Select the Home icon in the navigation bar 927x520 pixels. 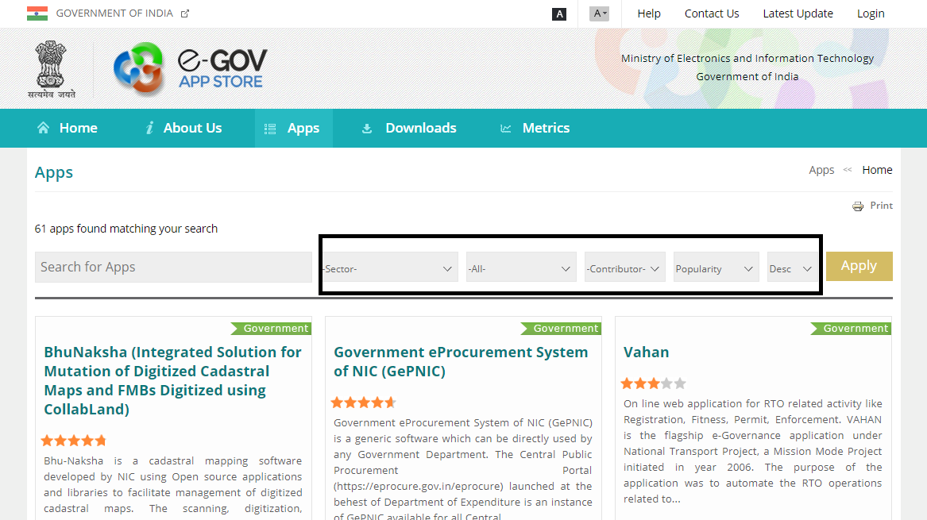(44, 127)
